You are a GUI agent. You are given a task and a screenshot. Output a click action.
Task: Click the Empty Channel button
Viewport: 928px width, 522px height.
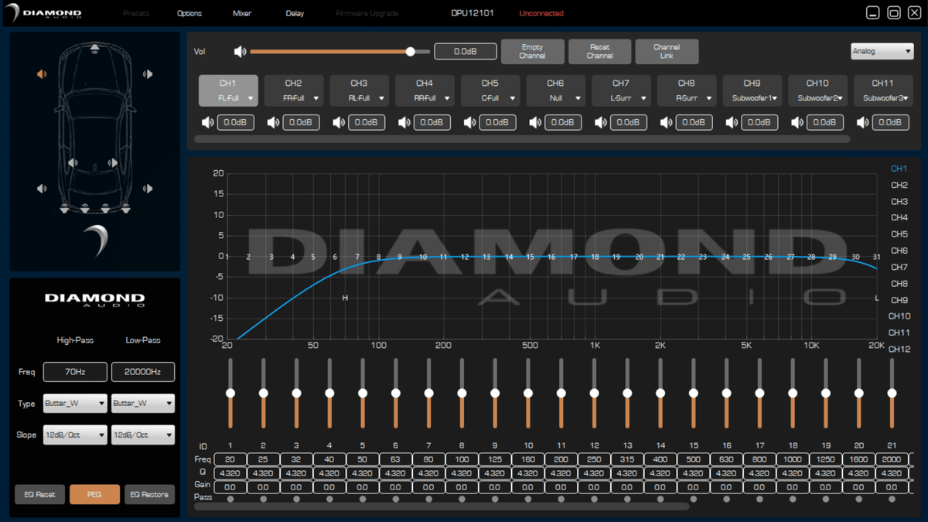point(533,52)
